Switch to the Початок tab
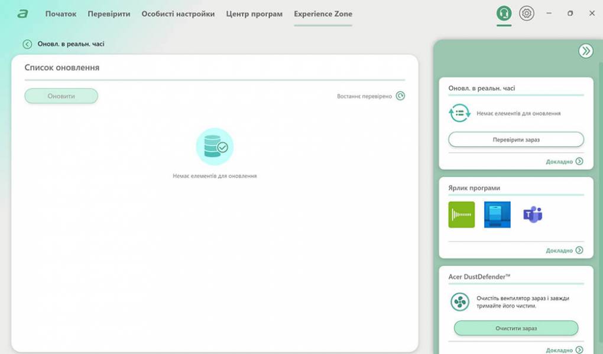The width and height of the screenshot is (603, 354). 61,14
